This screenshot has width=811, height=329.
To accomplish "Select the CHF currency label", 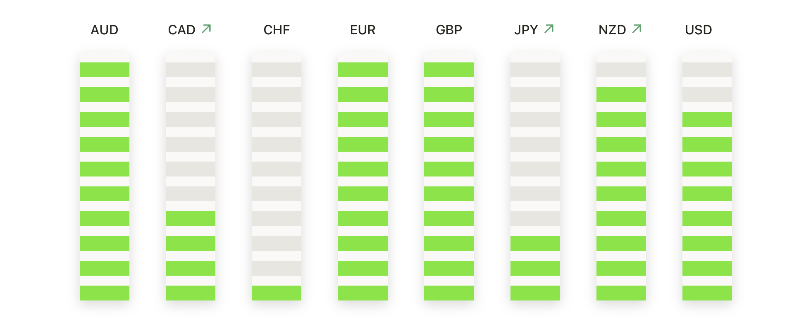I will [277, 30].
